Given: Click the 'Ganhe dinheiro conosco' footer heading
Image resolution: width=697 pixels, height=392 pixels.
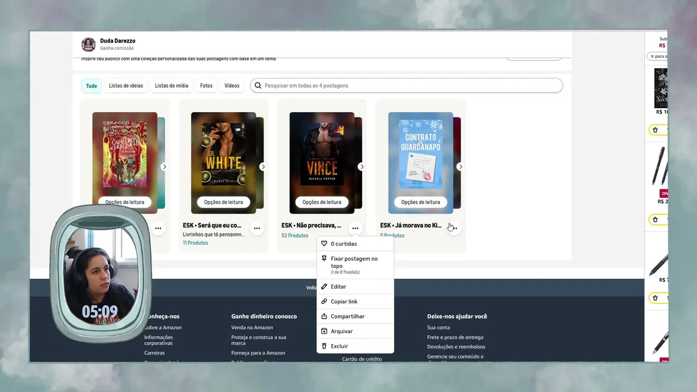Looking at the screenshot, I should click(x=264, y=316).
